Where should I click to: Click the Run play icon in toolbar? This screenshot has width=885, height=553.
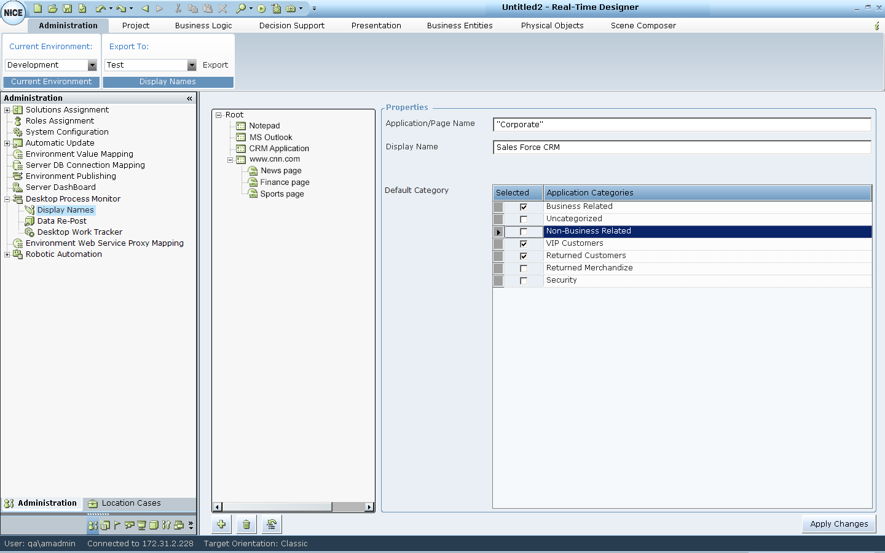click(x=261, y=9)
